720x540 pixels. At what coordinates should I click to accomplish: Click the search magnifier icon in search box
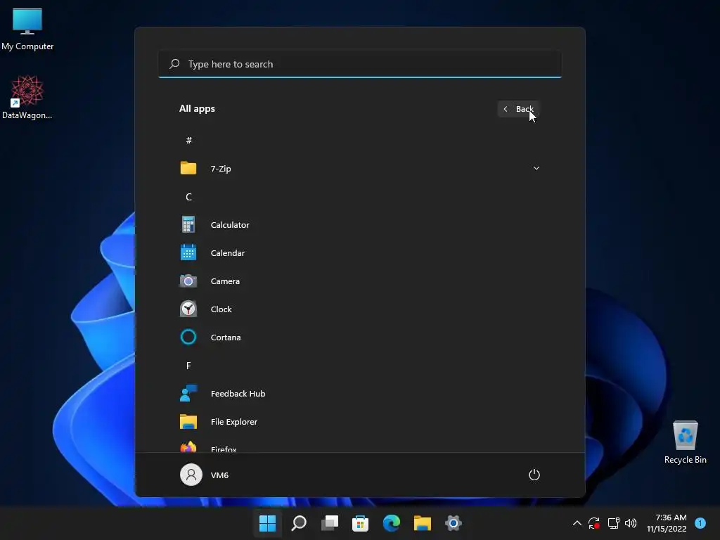pos(174,64)
